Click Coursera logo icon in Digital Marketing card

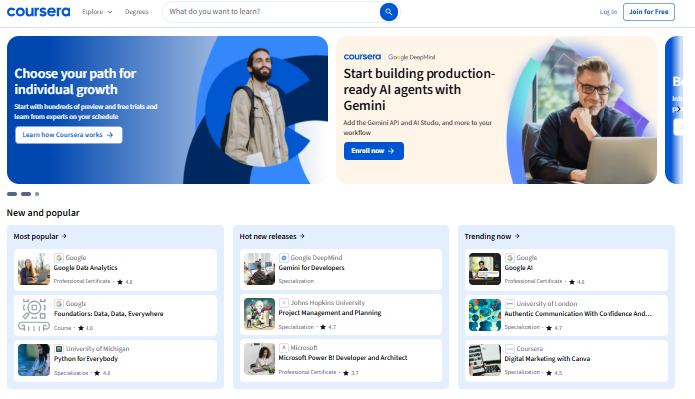point(510,349)
